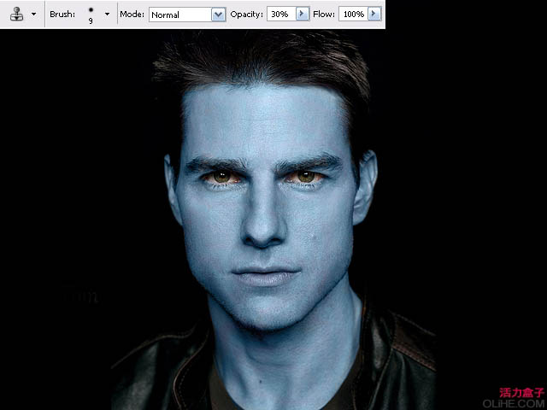Open the Flow slider arrow

(x=373, y=15)
